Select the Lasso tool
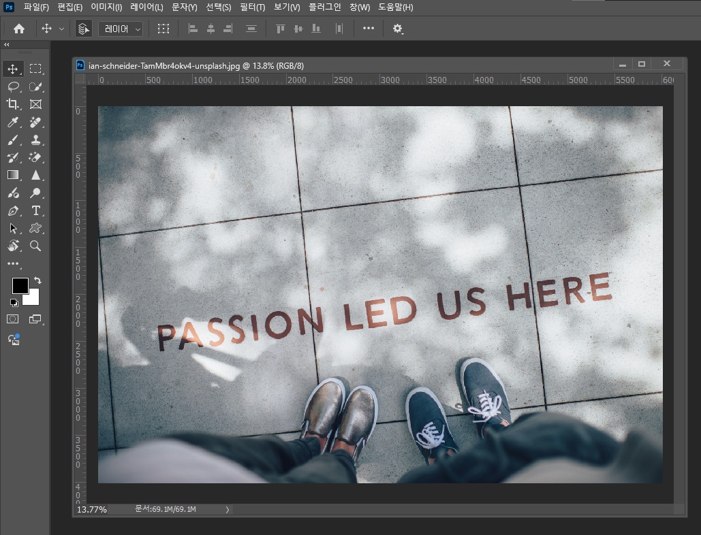 click(13, 86)
